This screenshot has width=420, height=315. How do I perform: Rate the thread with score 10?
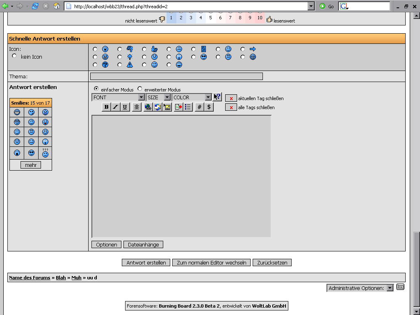point(260,18)
